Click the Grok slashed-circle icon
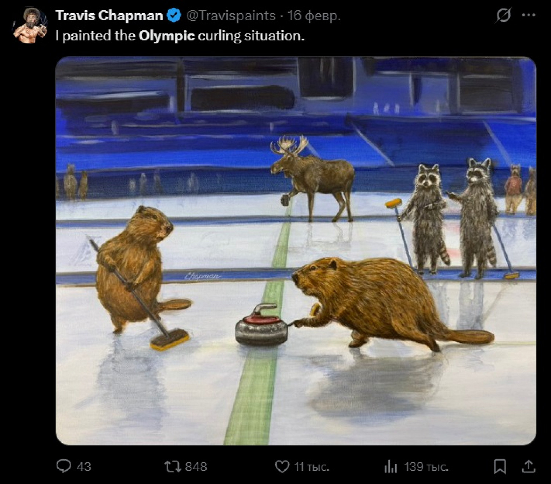The image size is (551, 484). (x=503, y=15)
